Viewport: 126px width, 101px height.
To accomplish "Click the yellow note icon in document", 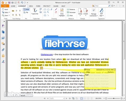I will (x=41, y=68).
